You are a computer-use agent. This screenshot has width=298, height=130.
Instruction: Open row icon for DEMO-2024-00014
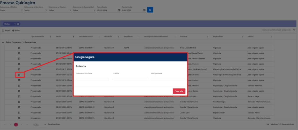coord(19,48)
